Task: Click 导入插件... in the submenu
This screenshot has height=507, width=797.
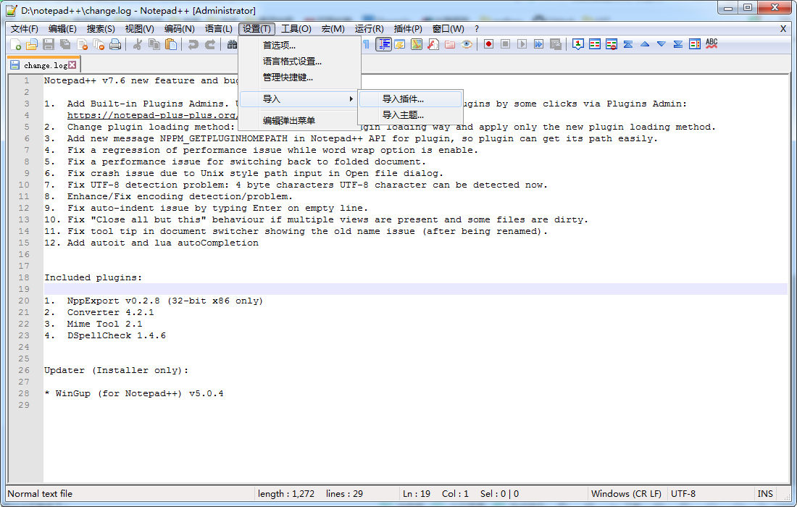Action: tap(411, 99)
